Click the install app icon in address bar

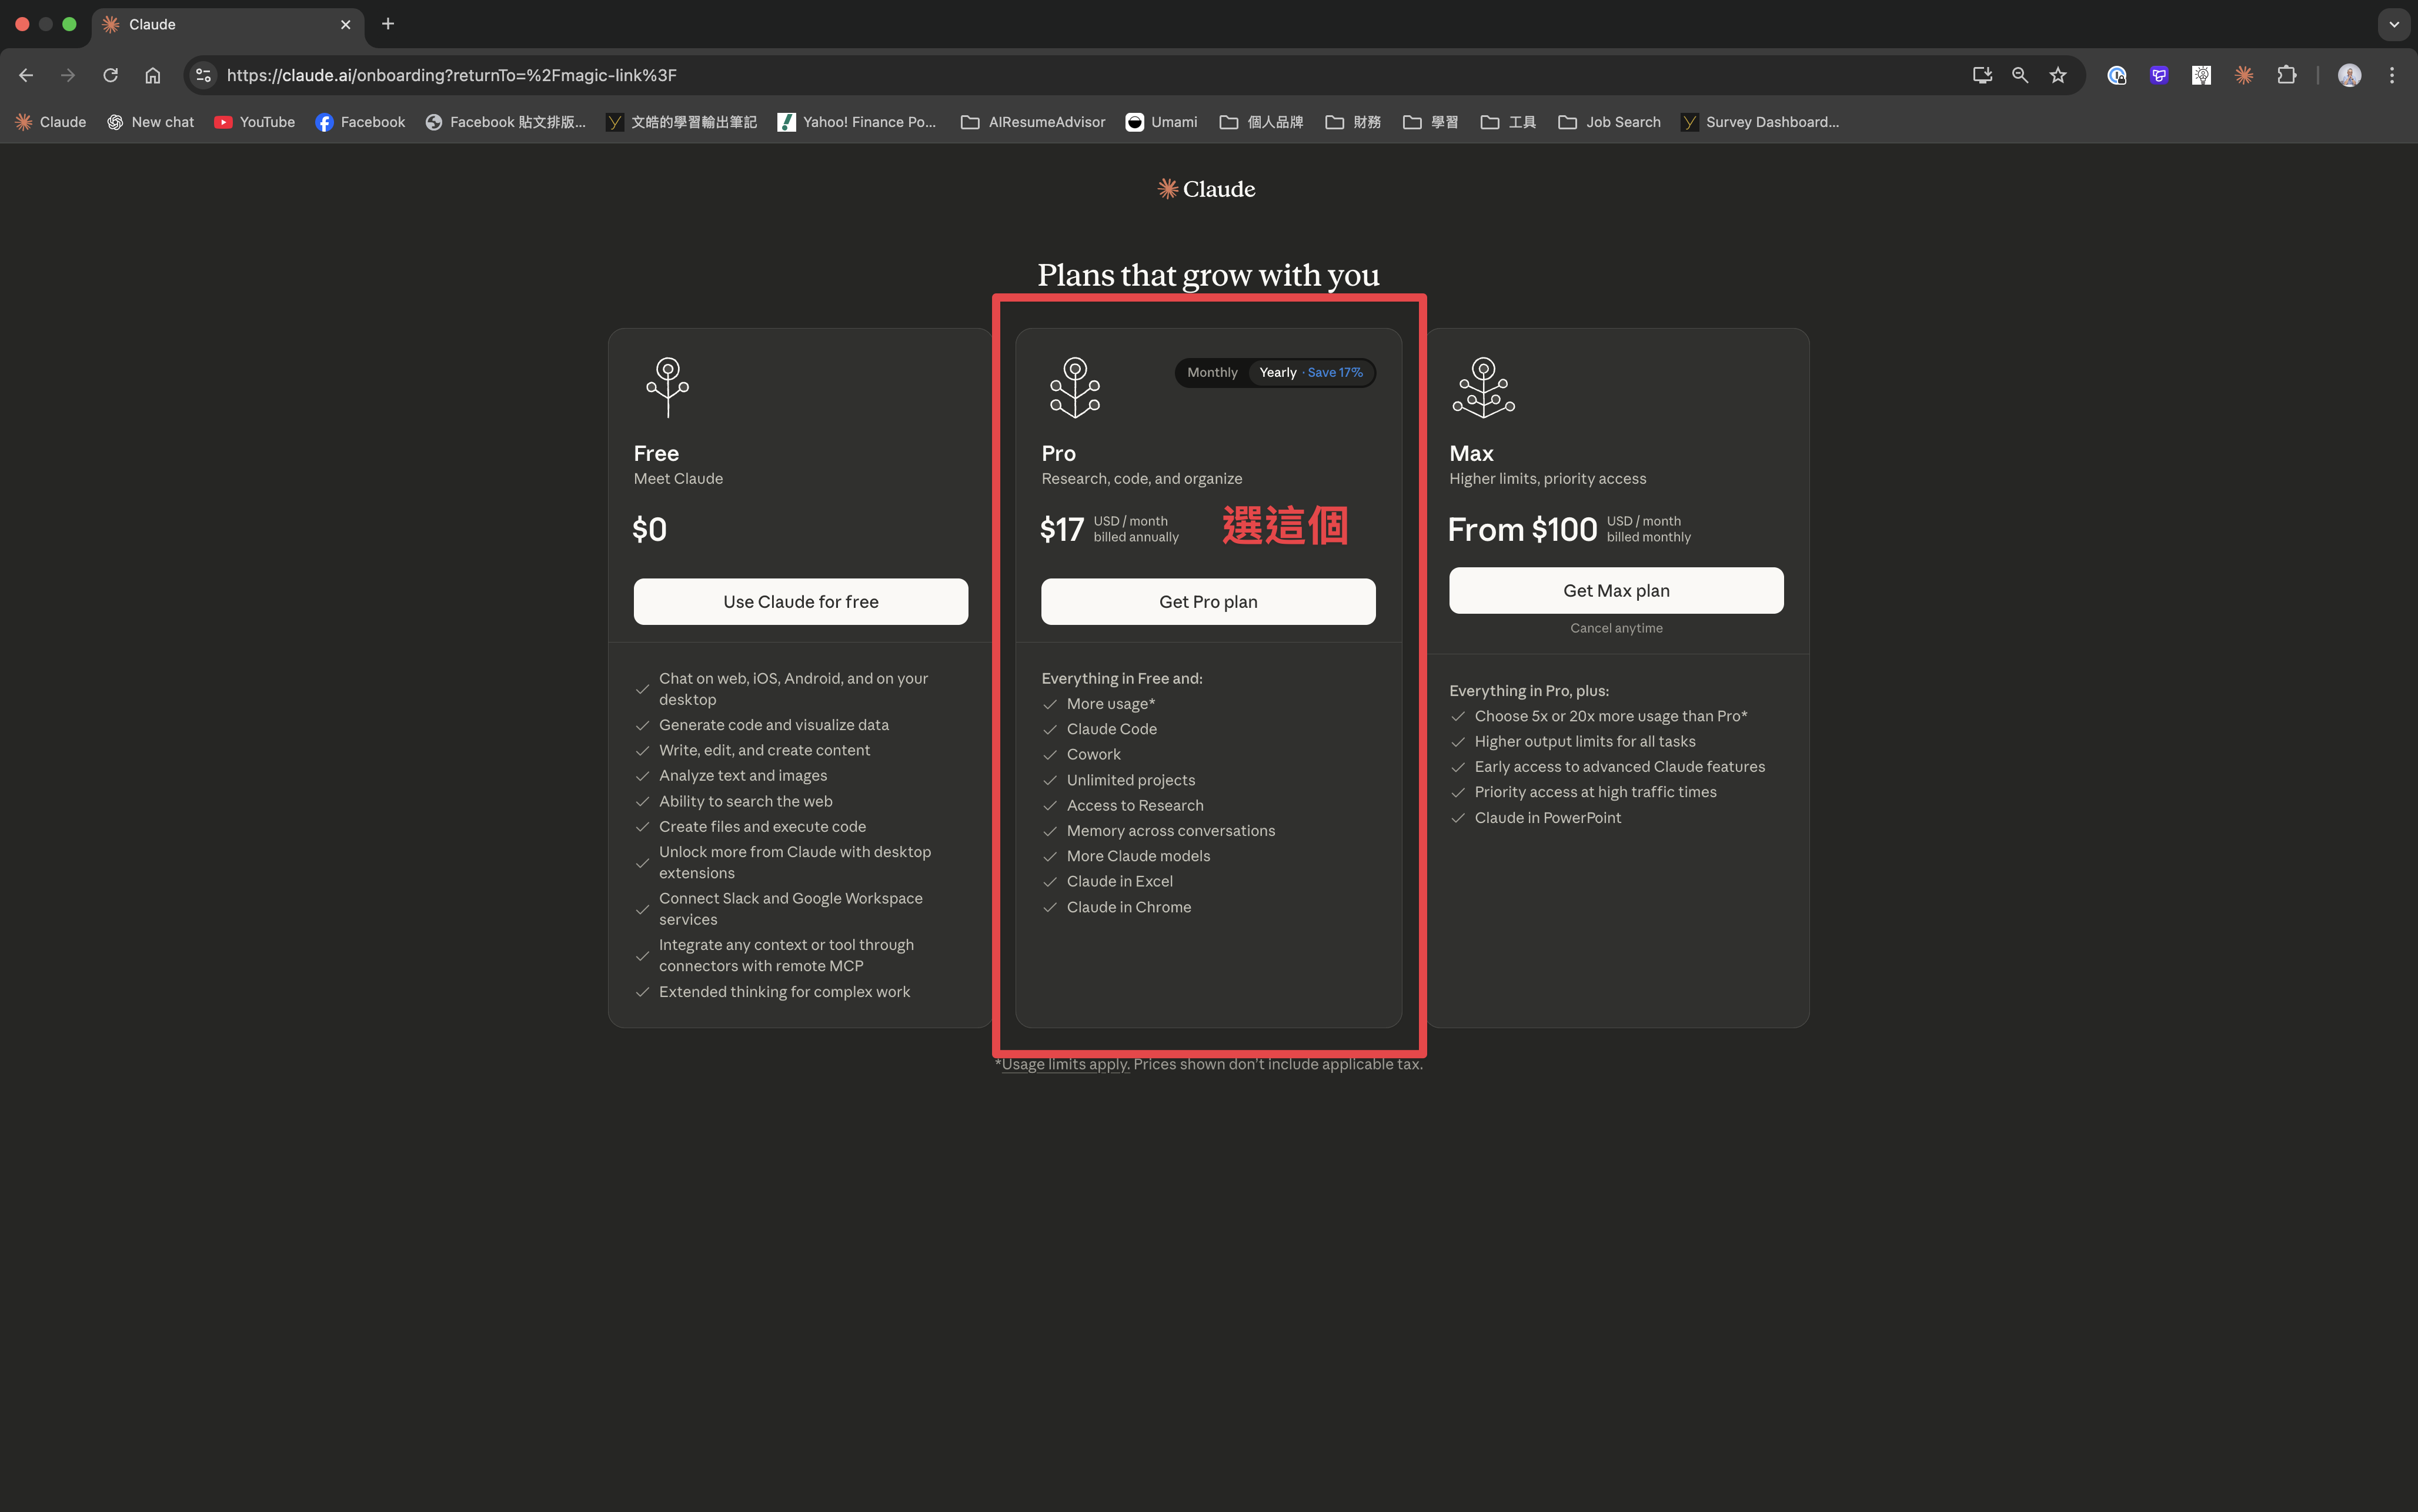[1982, 75]
